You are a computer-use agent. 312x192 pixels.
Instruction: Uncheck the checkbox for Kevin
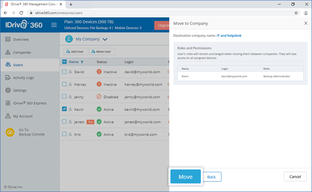click(x=64, y=109)
